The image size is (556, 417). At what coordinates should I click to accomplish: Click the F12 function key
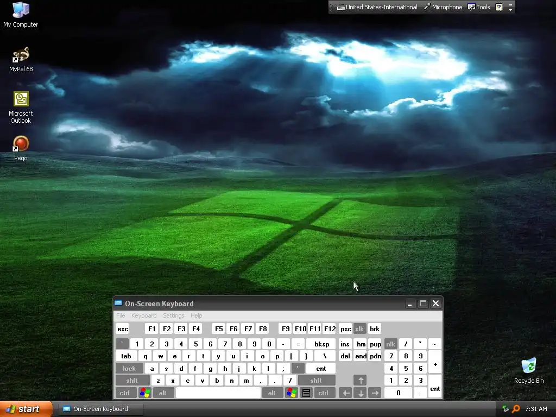pyautogui.click(x=330, y=328)
